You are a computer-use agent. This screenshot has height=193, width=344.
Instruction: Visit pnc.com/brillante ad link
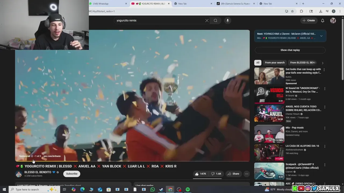point(52,156)
